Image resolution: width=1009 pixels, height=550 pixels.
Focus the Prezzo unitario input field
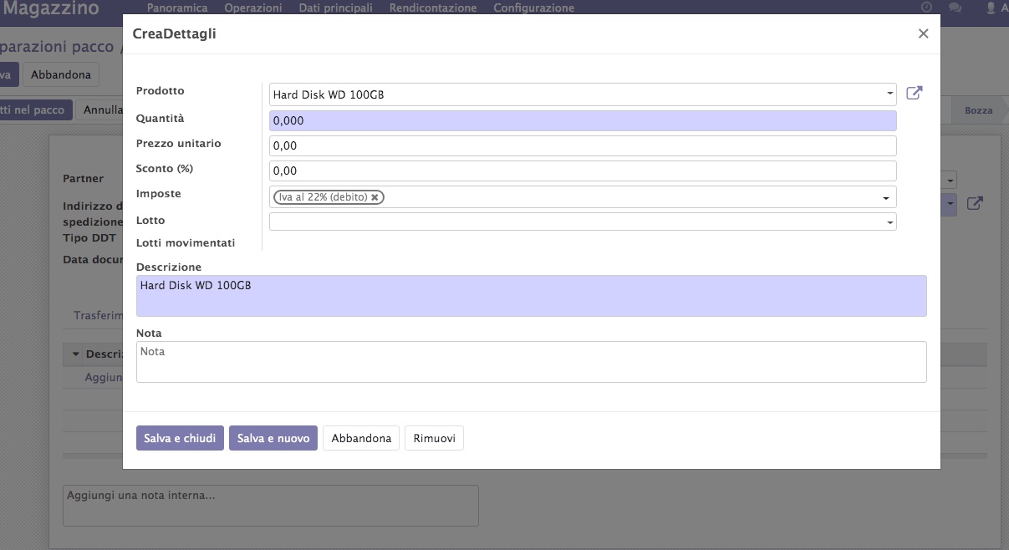click(583, 145)
